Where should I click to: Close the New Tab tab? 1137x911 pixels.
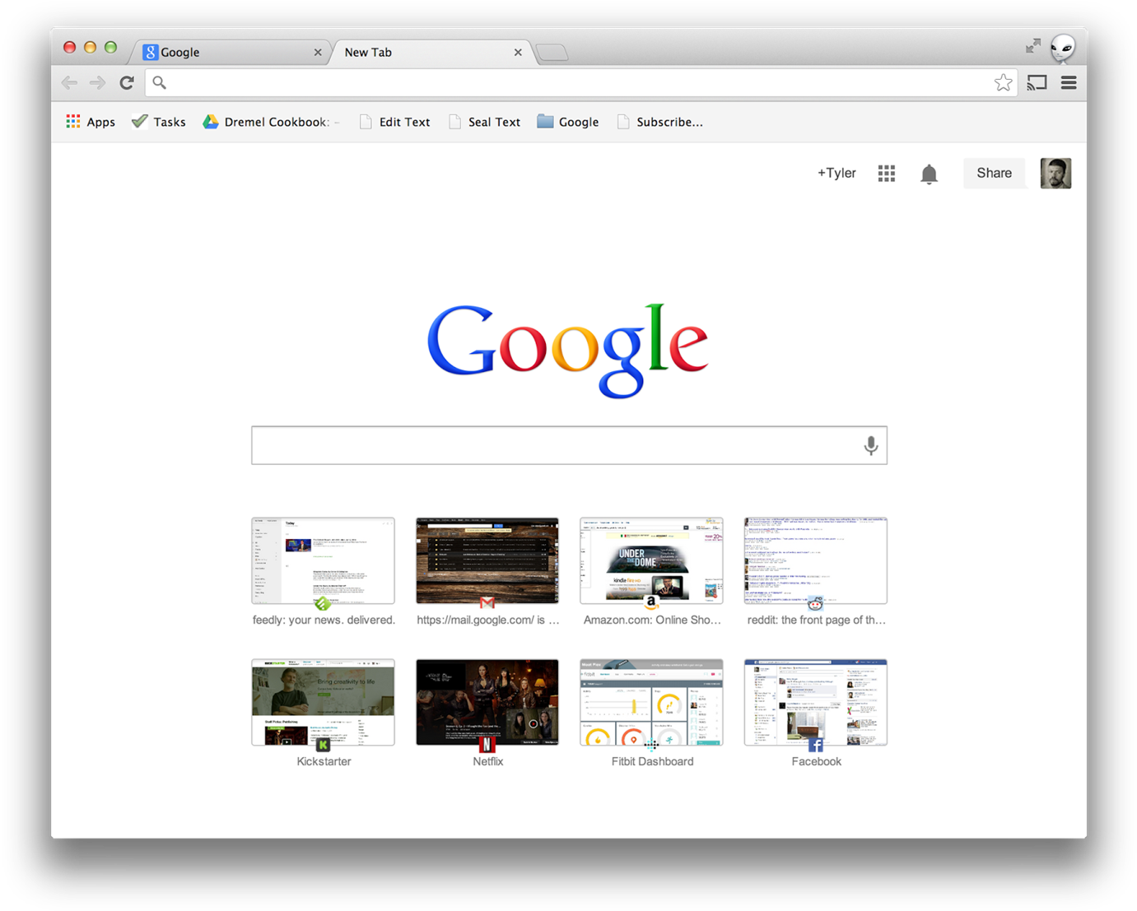(518, 52)
